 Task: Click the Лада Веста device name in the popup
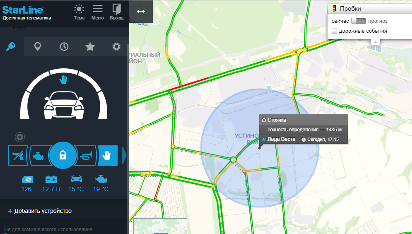pyautogui.click(x=281, y=139)
